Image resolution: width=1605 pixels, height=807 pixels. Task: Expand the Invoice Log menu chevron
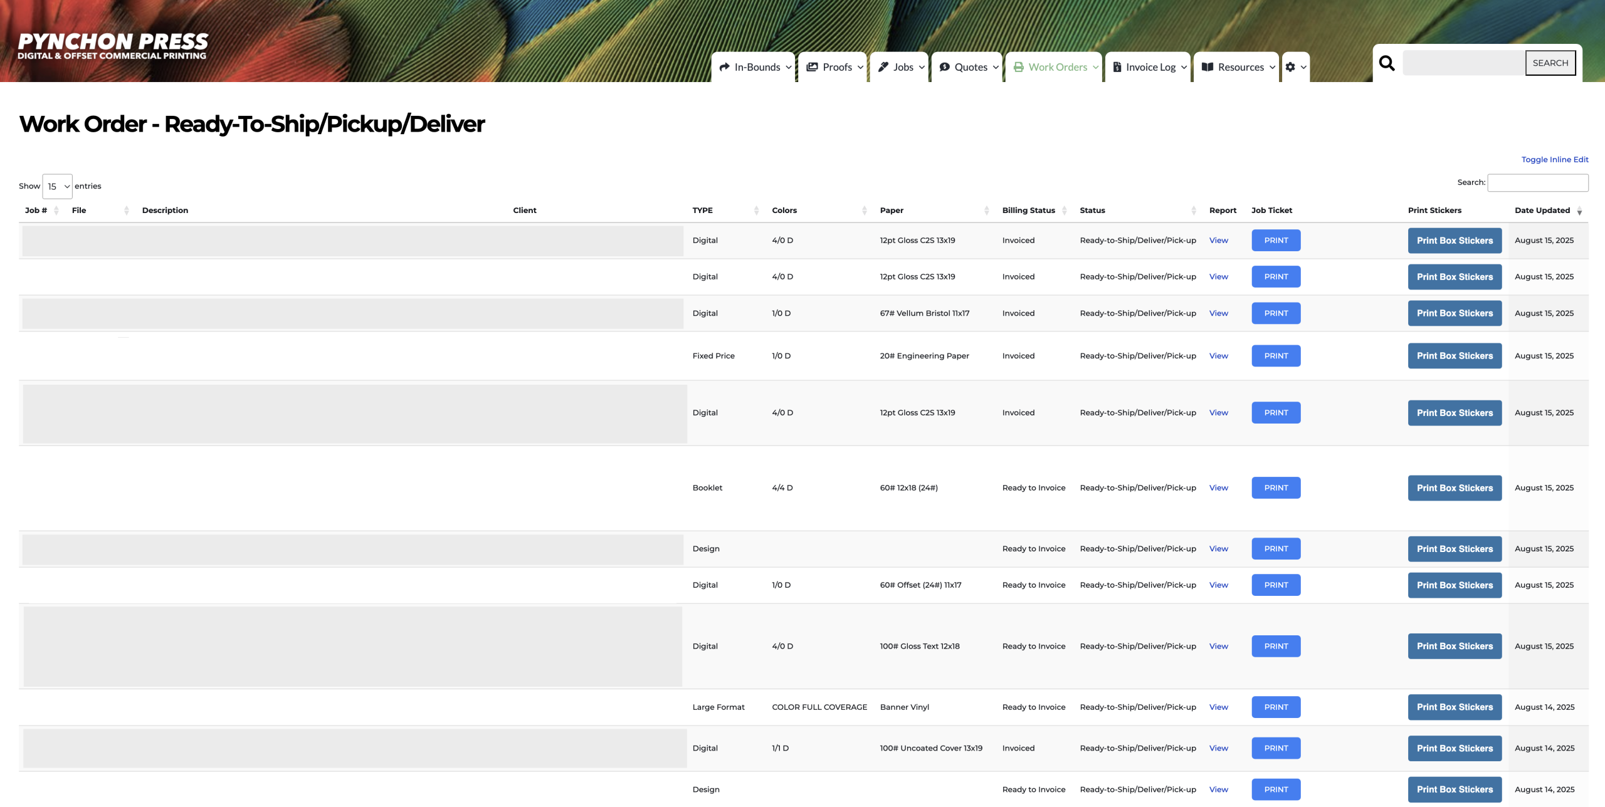(1184, 67)
